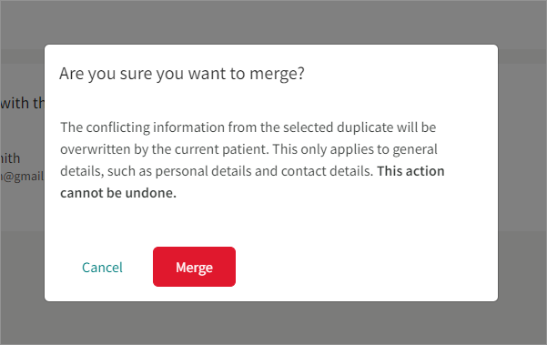The image size is (547, 345).
Task: Click the dimmed overlay below the dialog
Action: pos(273,323)
